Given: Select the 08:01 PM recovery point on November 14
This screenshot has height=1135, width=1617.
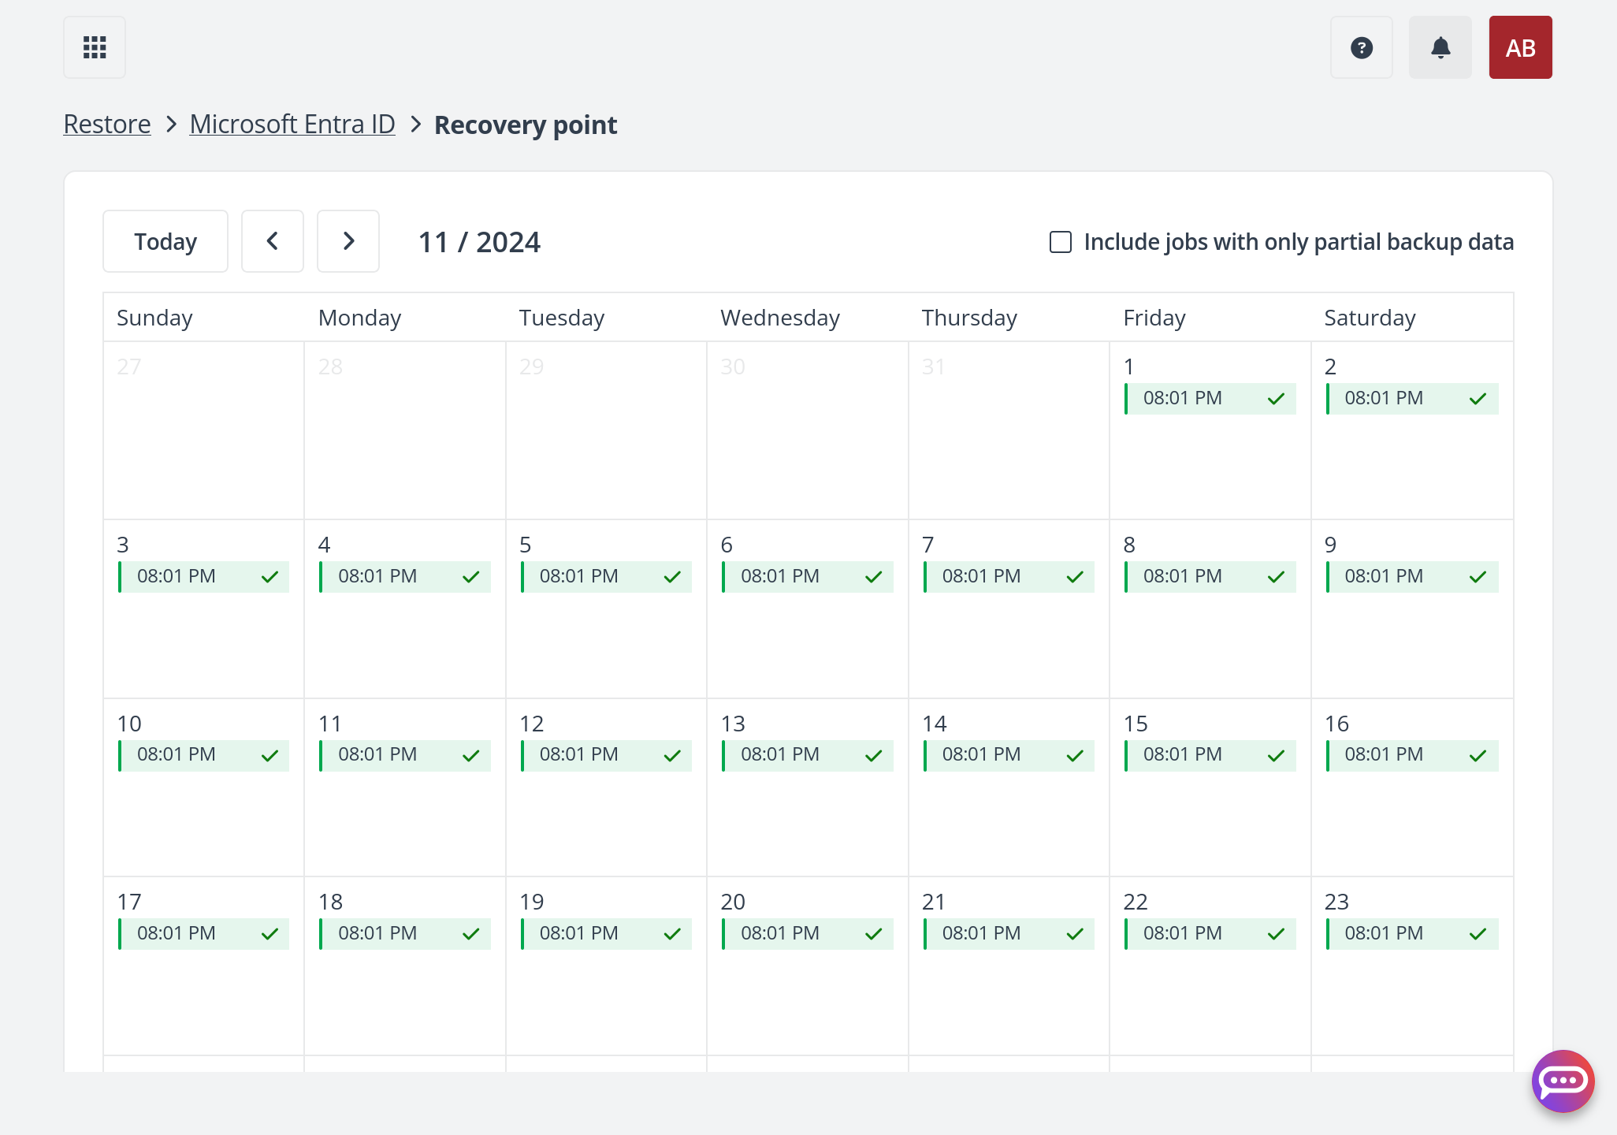Looking at the screenshot, I should tap(1009, 755).
